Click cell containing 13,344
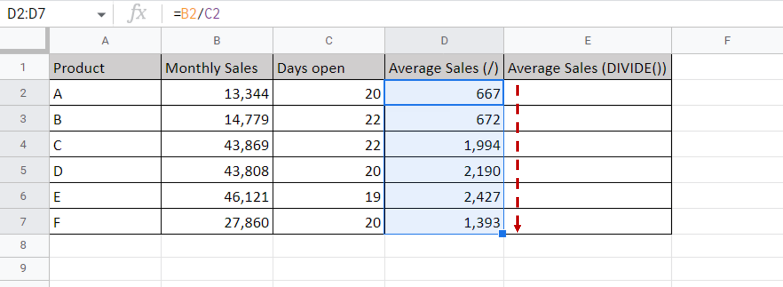The height and width of the screenshot is (287, 783). coord(217,93)
